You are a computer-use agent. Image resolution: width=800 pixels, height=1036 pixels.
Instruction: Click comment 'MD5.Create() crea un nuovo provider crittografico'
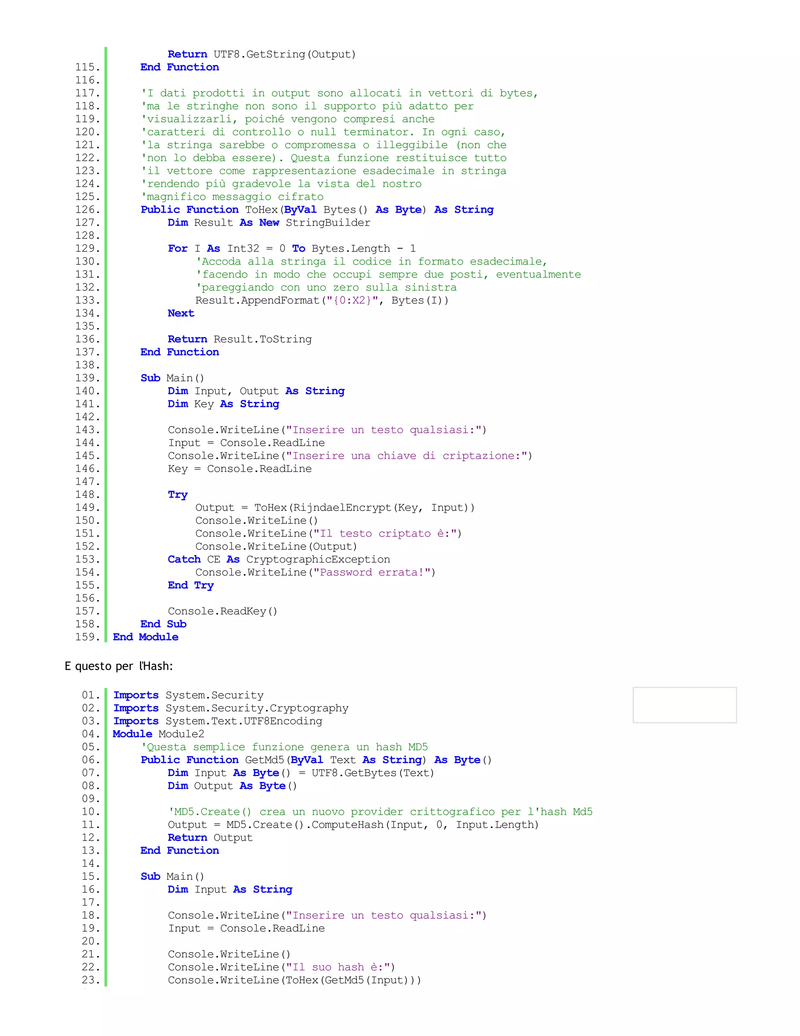click(380, 812)
